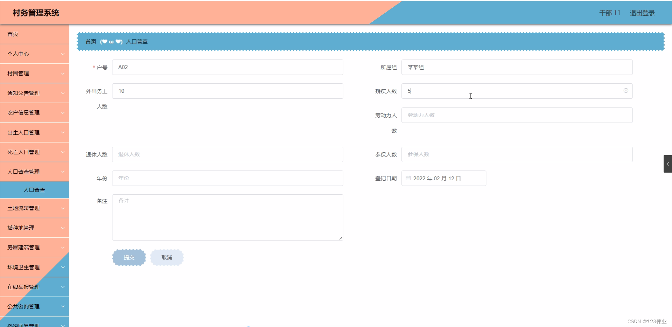Click the 首页 breadcrumb link
This screenshot has width=672, height=327.
90,41
